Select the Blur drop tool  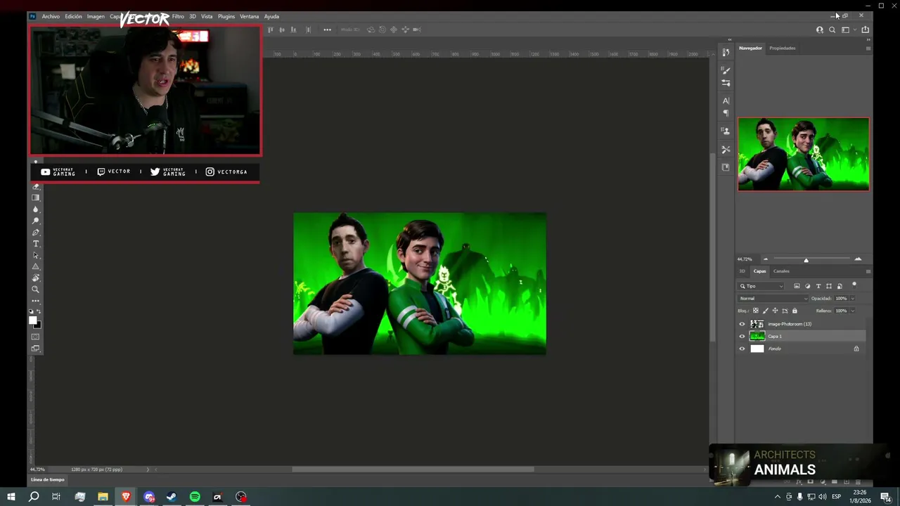(36, 209)
